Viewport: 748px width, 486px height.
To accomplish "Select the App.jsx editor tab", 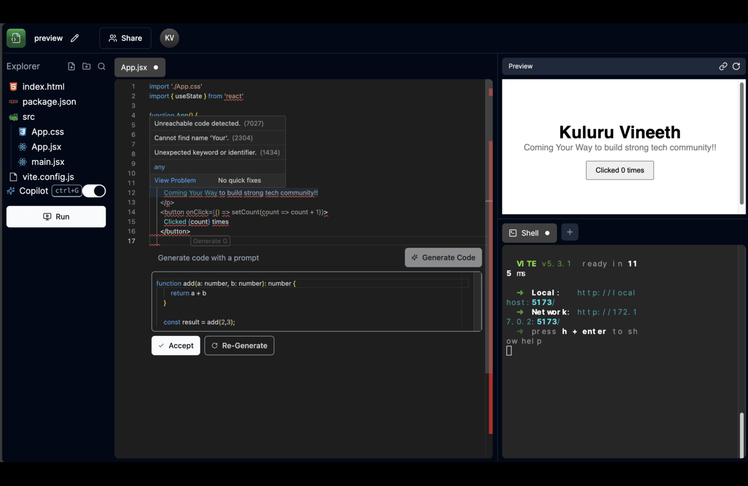I will tap(135, 67).
